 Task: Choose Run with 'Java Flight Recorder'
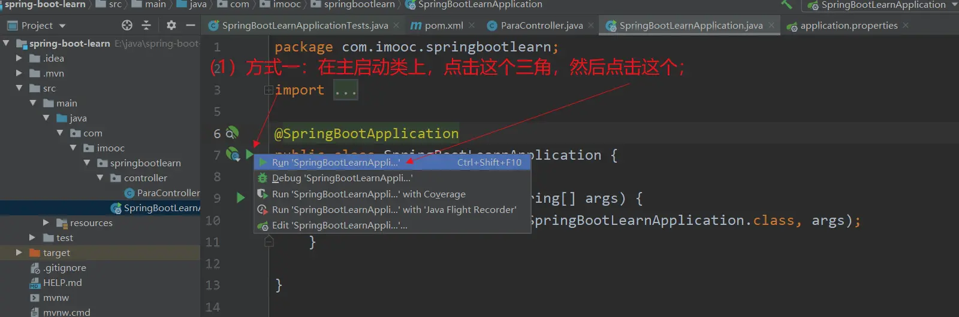[393, 209]
